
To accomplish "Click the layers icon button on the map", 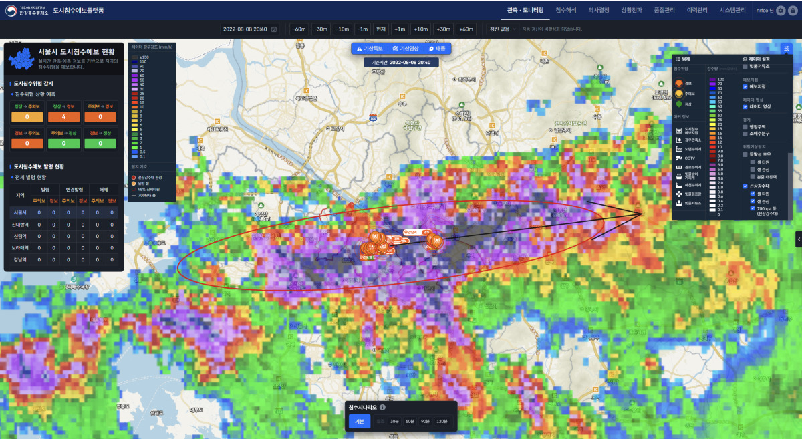I will pyautogui.click(x=786, y=48).
